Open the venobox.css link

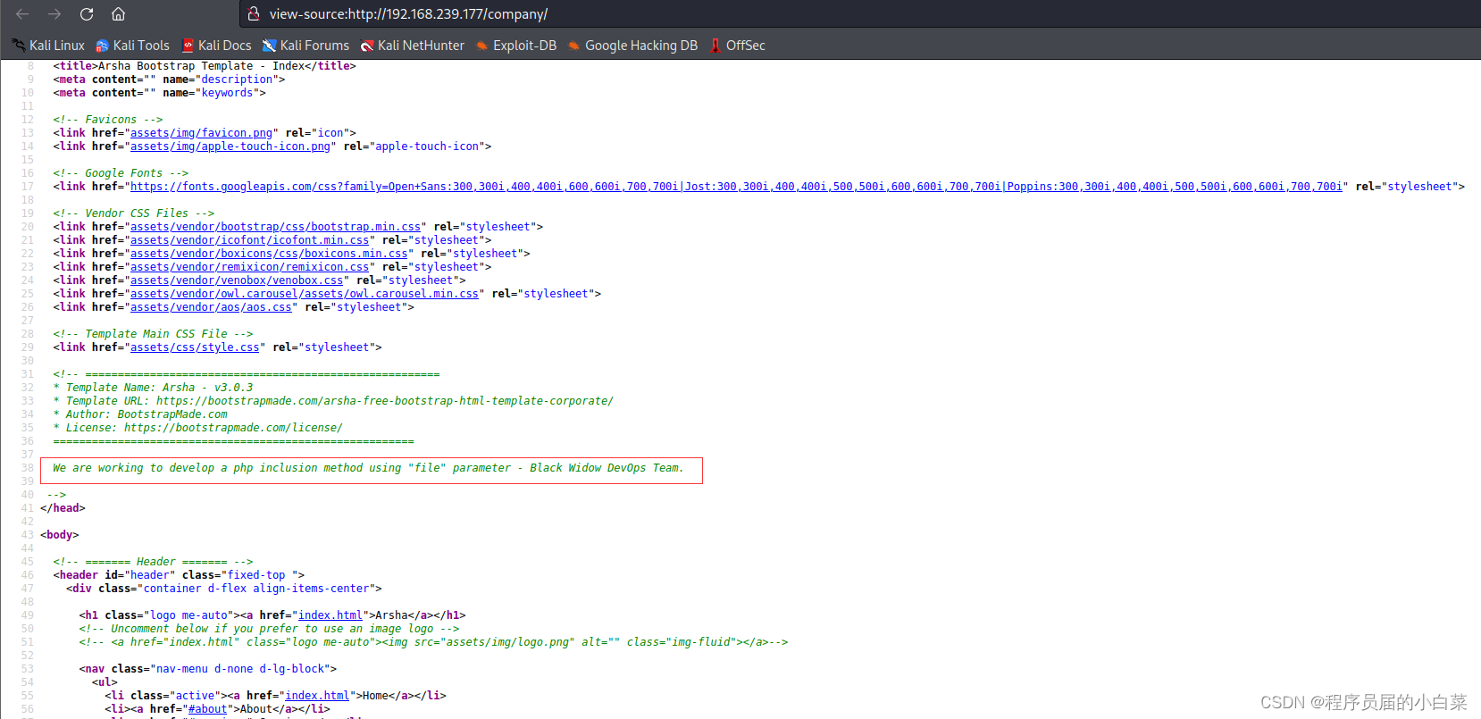click(x=237, y=280)
